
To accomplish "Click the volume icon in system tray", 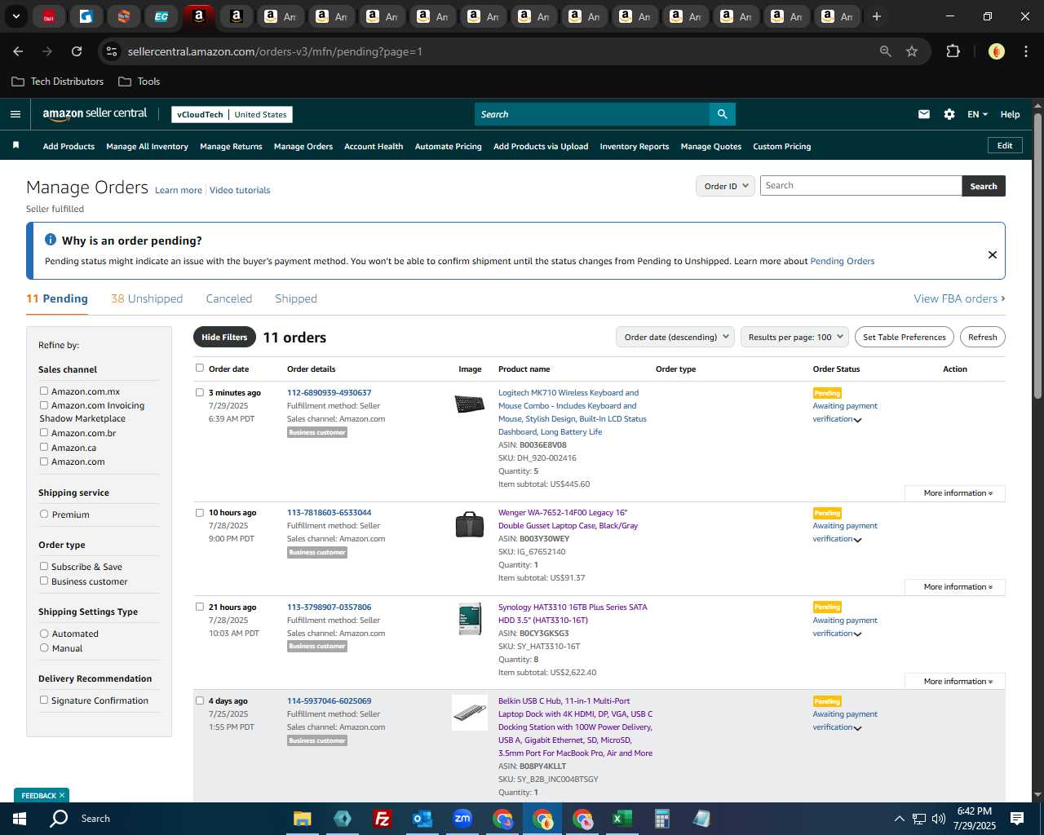I will coord(939,819).
